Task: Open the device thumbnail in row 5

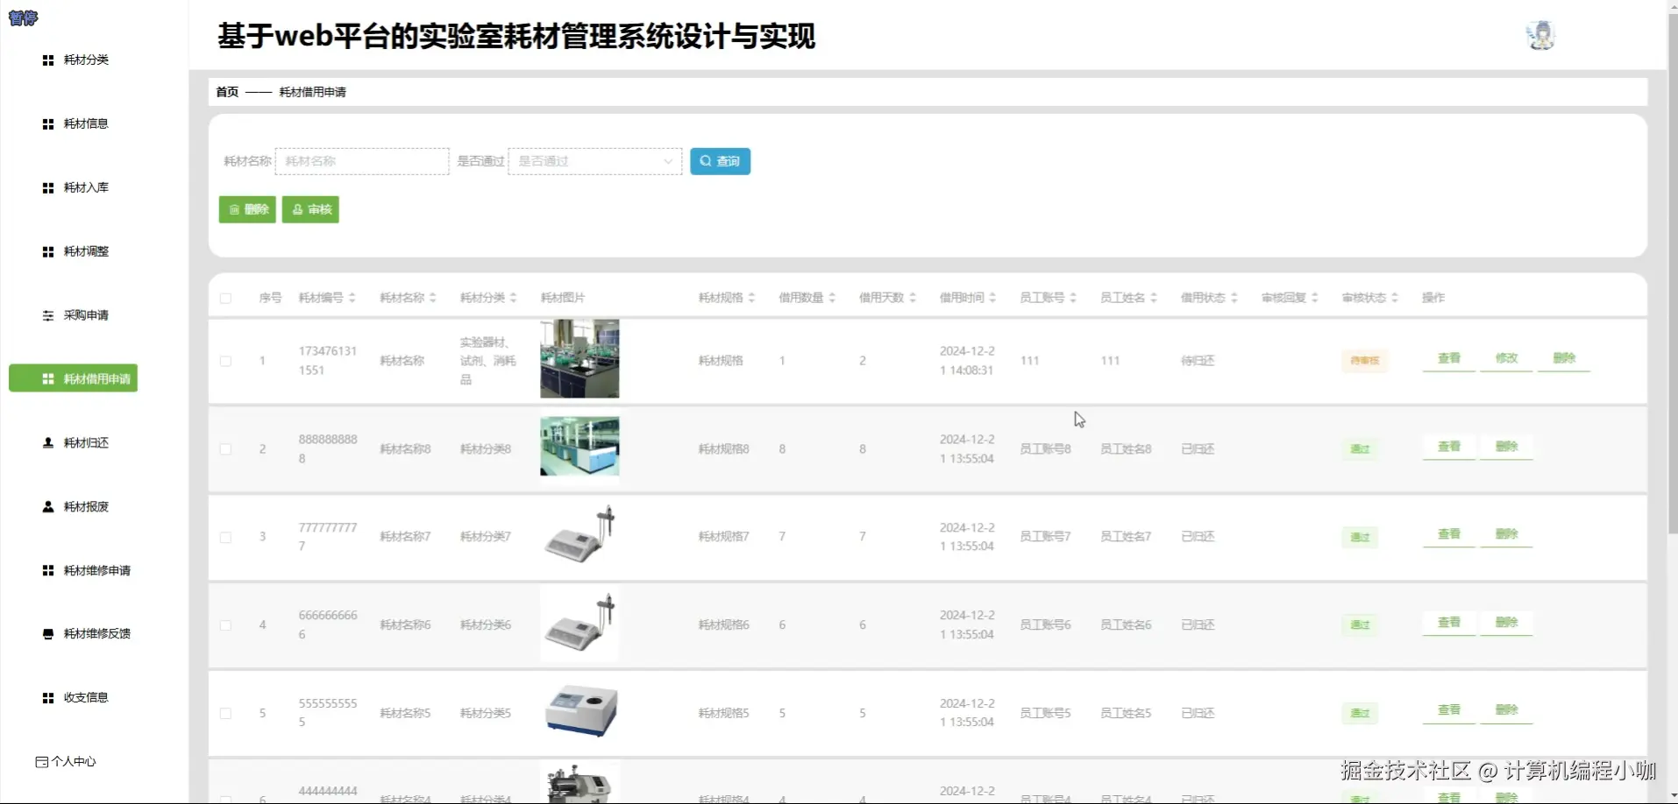Action: coord(579,711)
